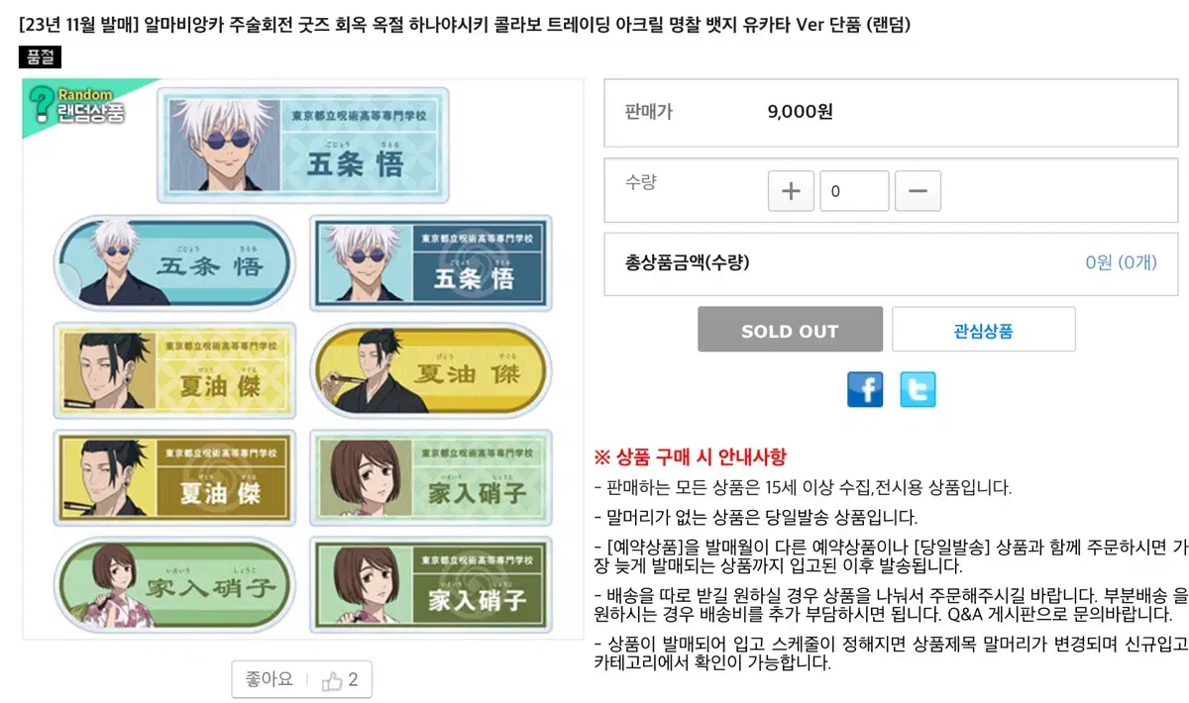1189x703 pixels.
Task: Click the green oval Ieiri Shoko badge
Action: coord(174,585)
